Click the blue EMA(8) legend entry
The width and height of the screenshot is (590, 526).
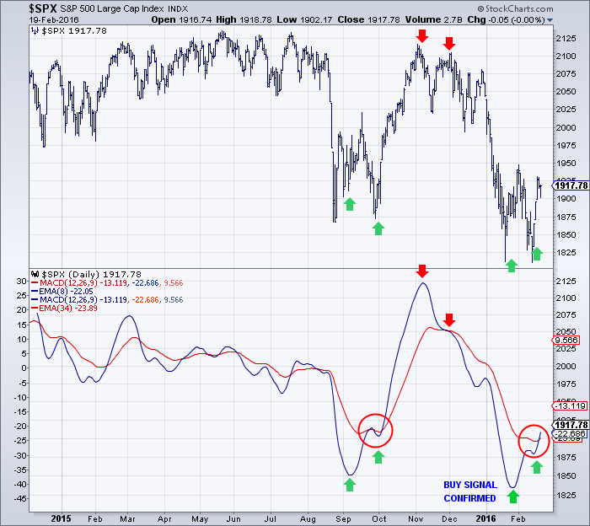point(62,291)
